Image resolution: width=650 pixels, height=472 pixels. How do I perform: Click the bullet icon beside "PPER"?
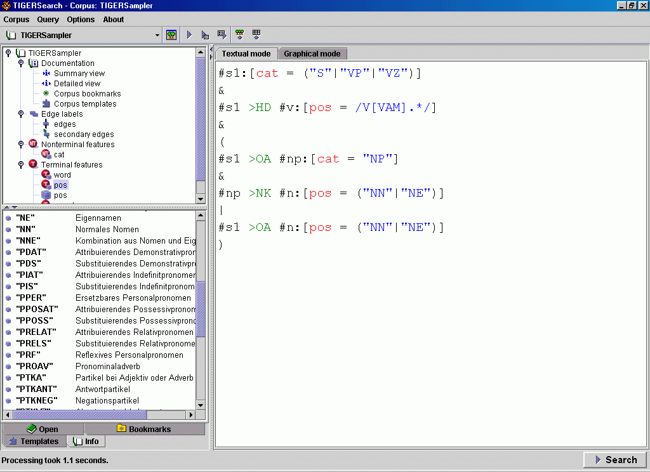(8, 298)
